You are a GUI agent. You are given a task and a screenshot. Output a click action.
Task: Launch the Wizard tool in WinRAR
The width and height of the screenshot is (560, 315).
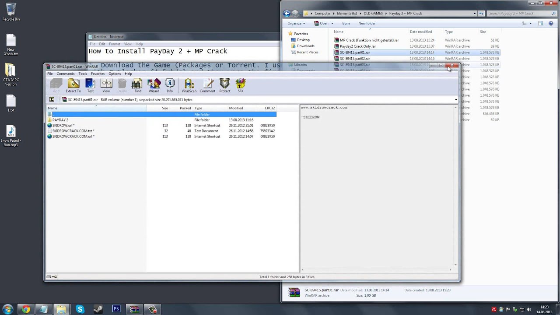pos(154,86)
